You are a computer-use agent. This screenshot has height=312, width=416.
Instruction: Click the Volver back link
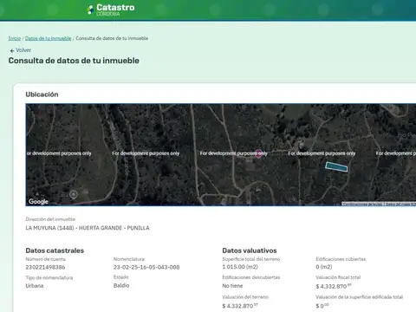coord(23,50)
